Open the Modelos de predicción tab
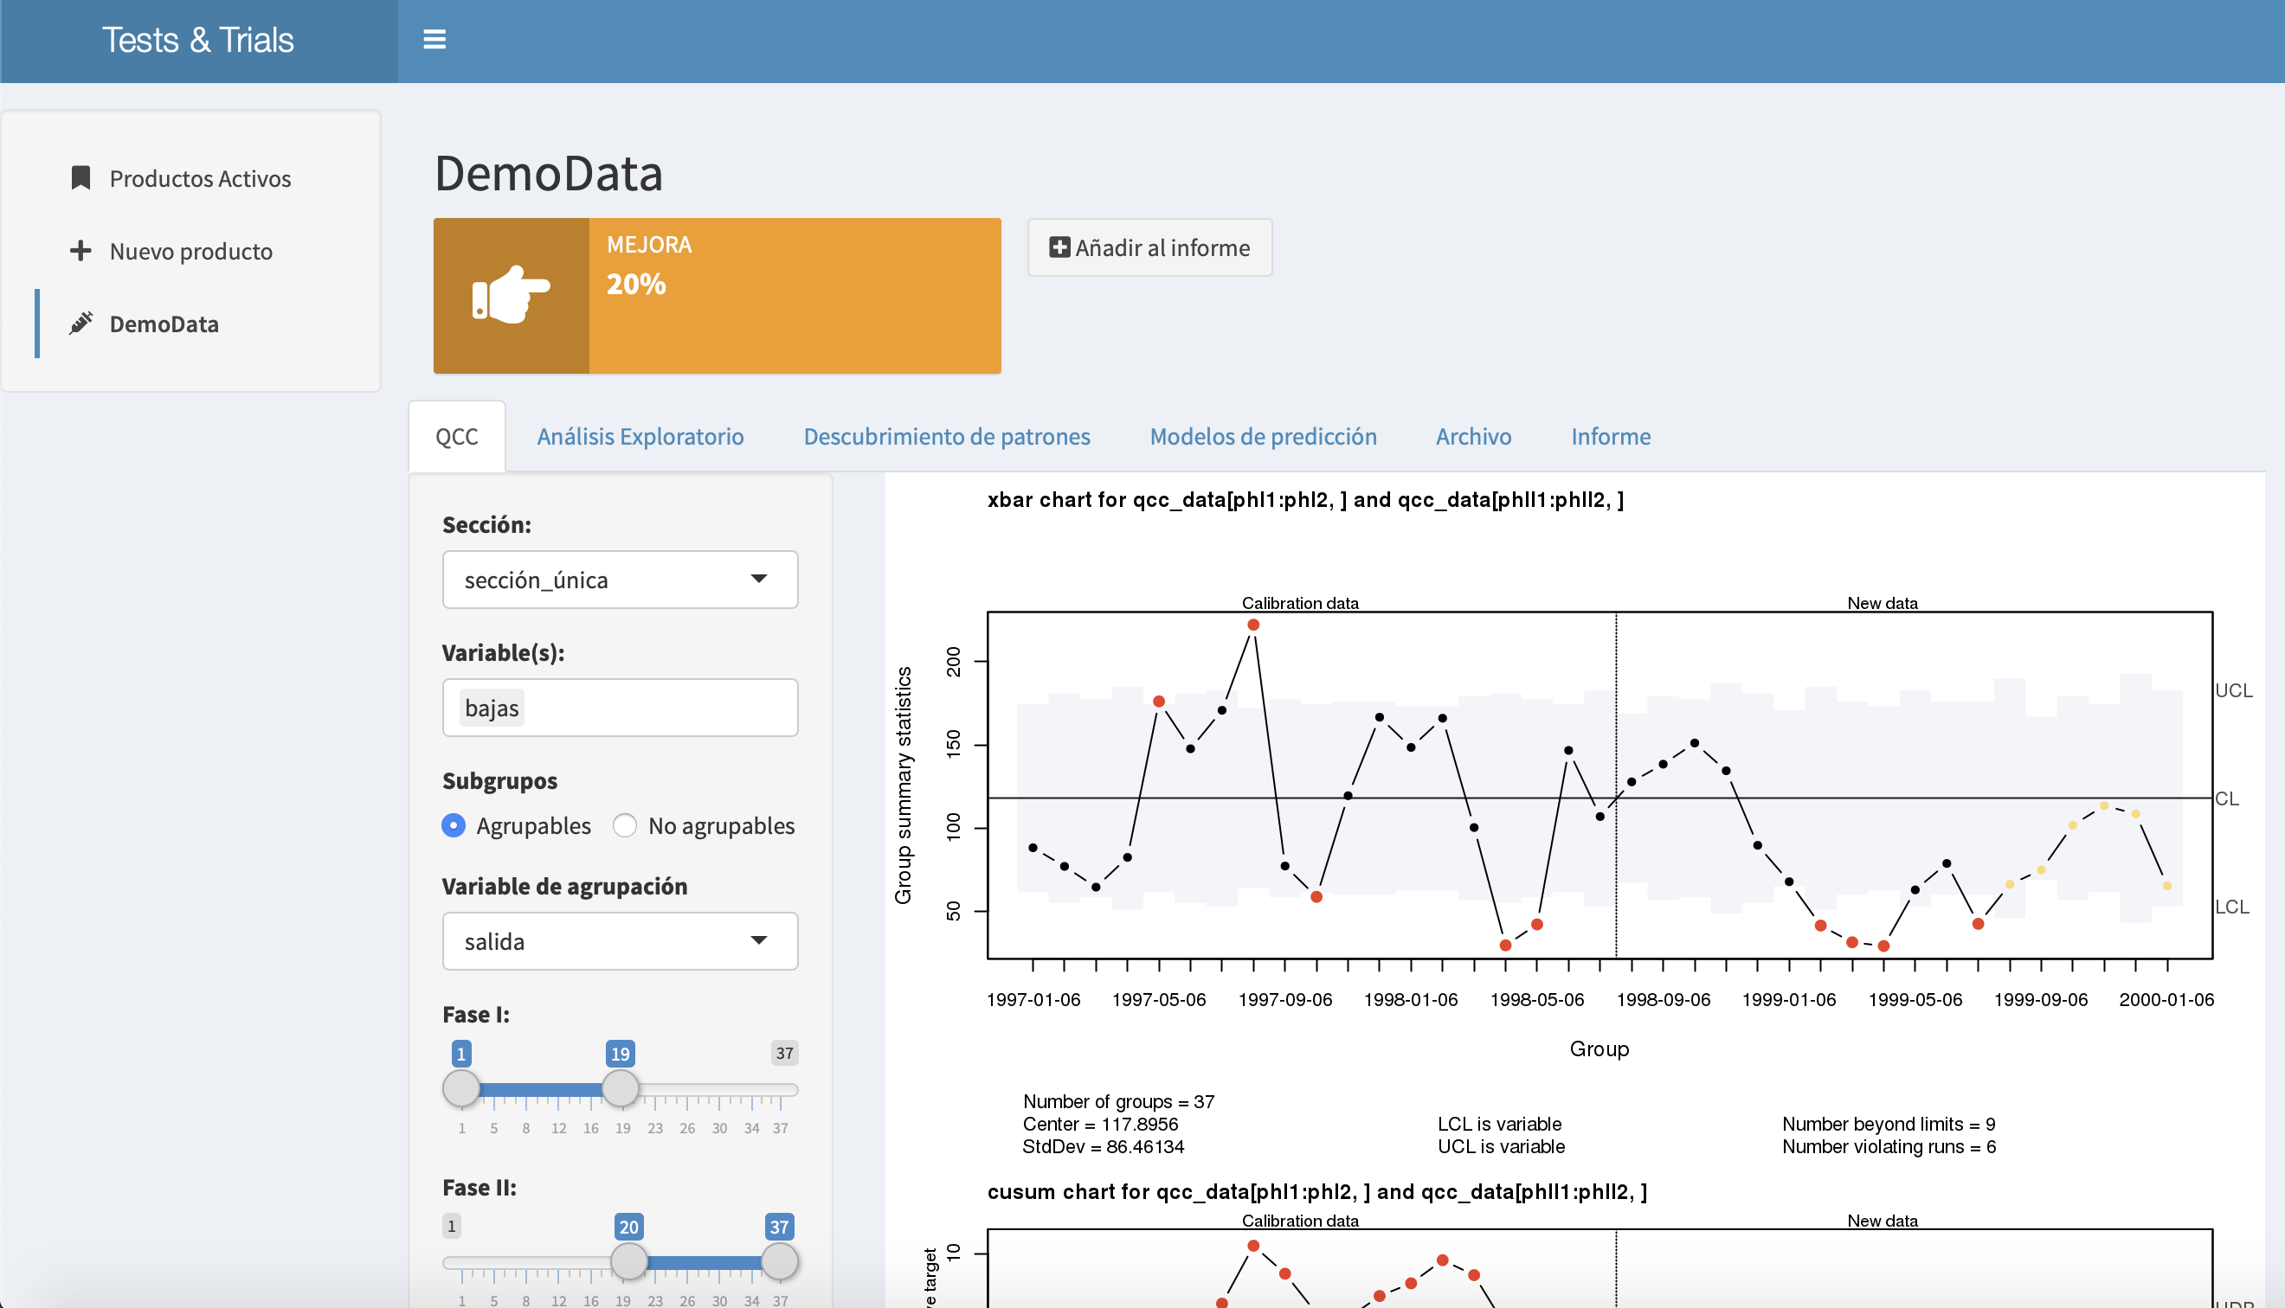Screen dimensions: 2285x1308 (1263, 437)
